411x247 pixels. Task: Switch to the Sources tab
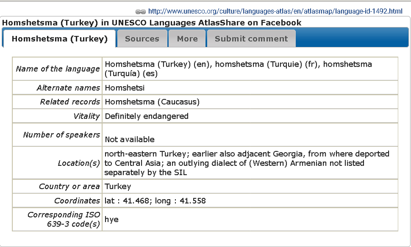(x=142, y=39)
